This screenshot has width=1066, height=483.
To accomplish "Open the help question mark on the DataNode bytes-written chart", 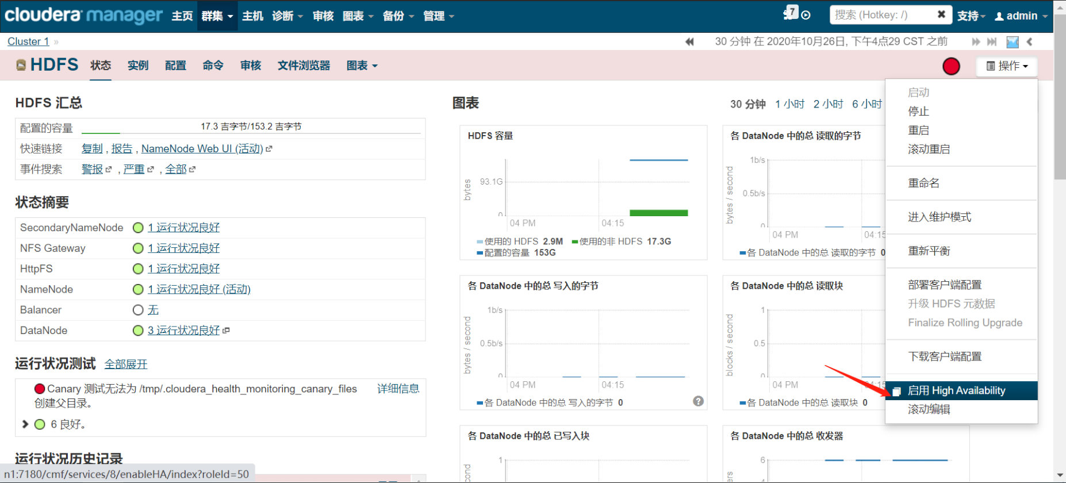I will coord(698,401).
